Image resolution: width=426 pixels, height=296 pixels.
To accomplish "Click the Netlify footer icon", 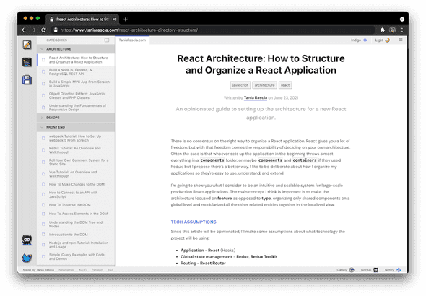I will point(399,270).
